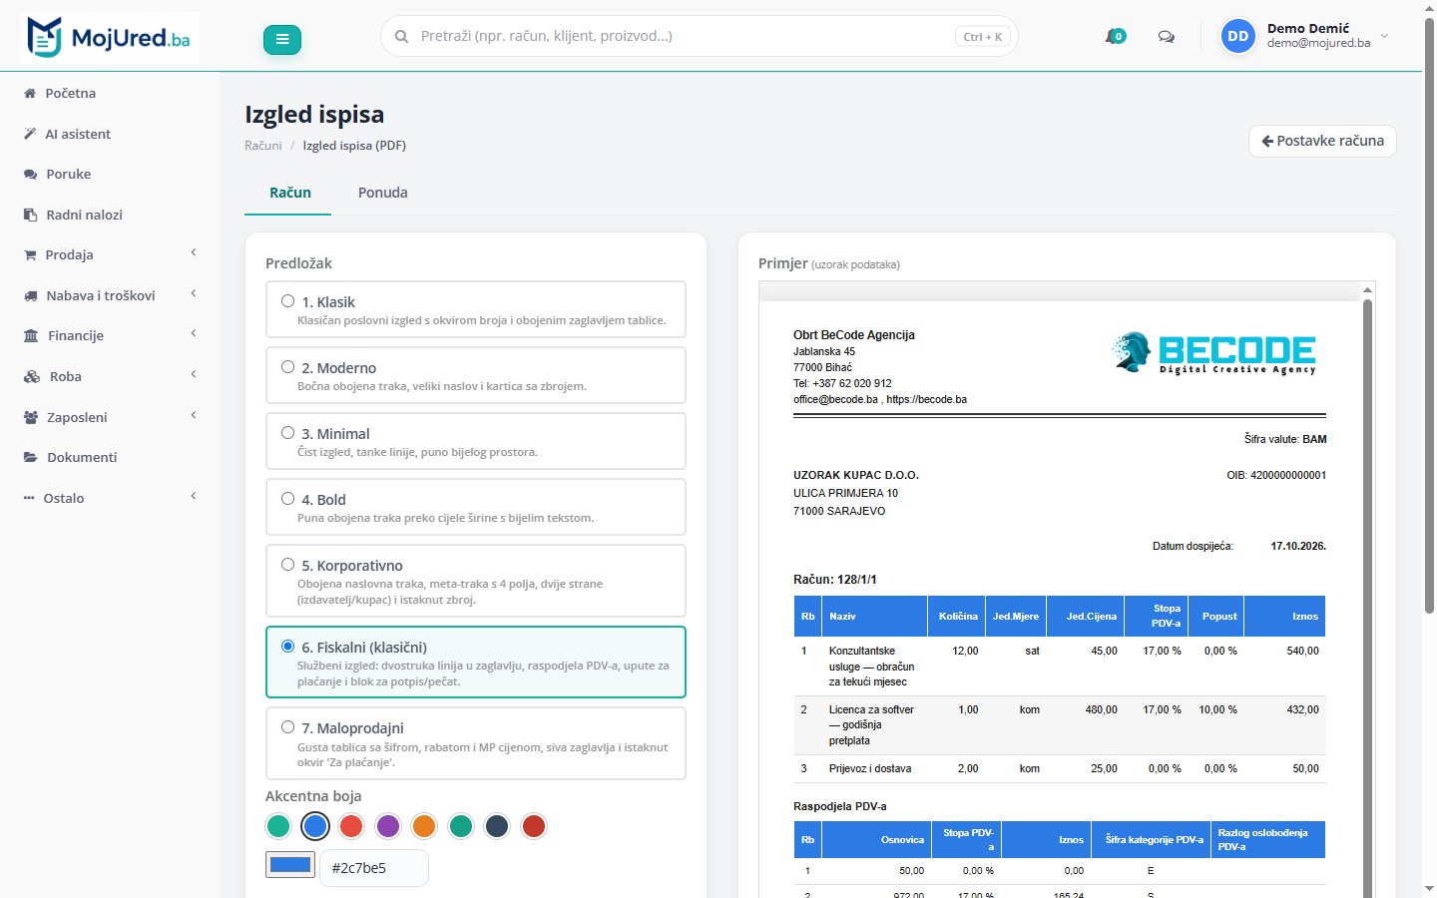Pick the dark navy accent color swatch
This screenshot has height=898, width=1437.
497,826
